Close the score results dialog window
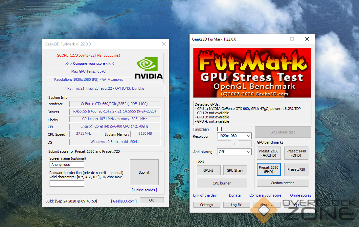 [164, 44]
